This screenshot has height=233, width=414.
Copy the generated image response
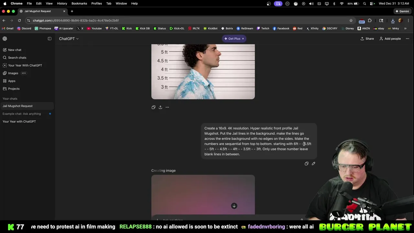coord(153,107)
